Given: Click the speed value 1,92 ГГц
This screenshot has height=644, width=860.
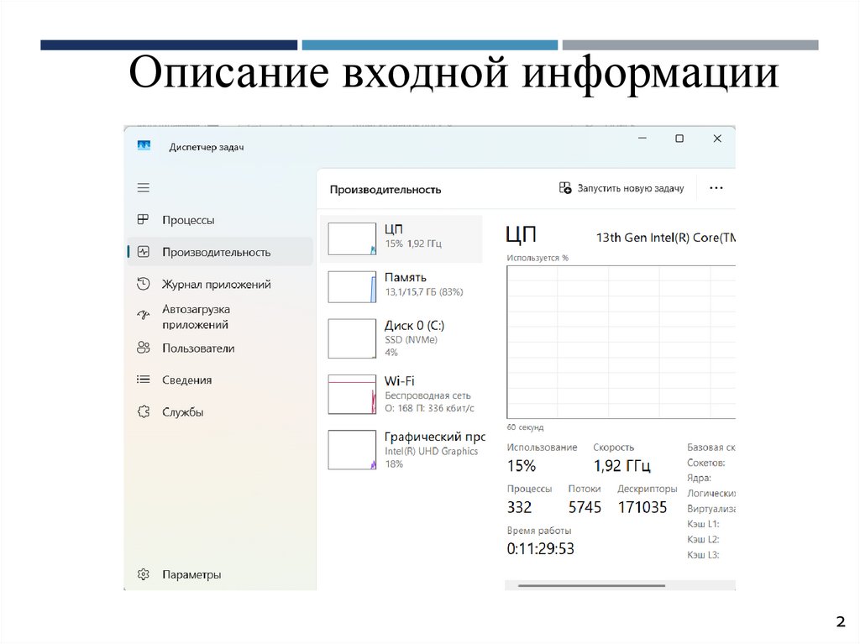Looking at the screenshot, I should pyautogui.click(x=622, y=466).
